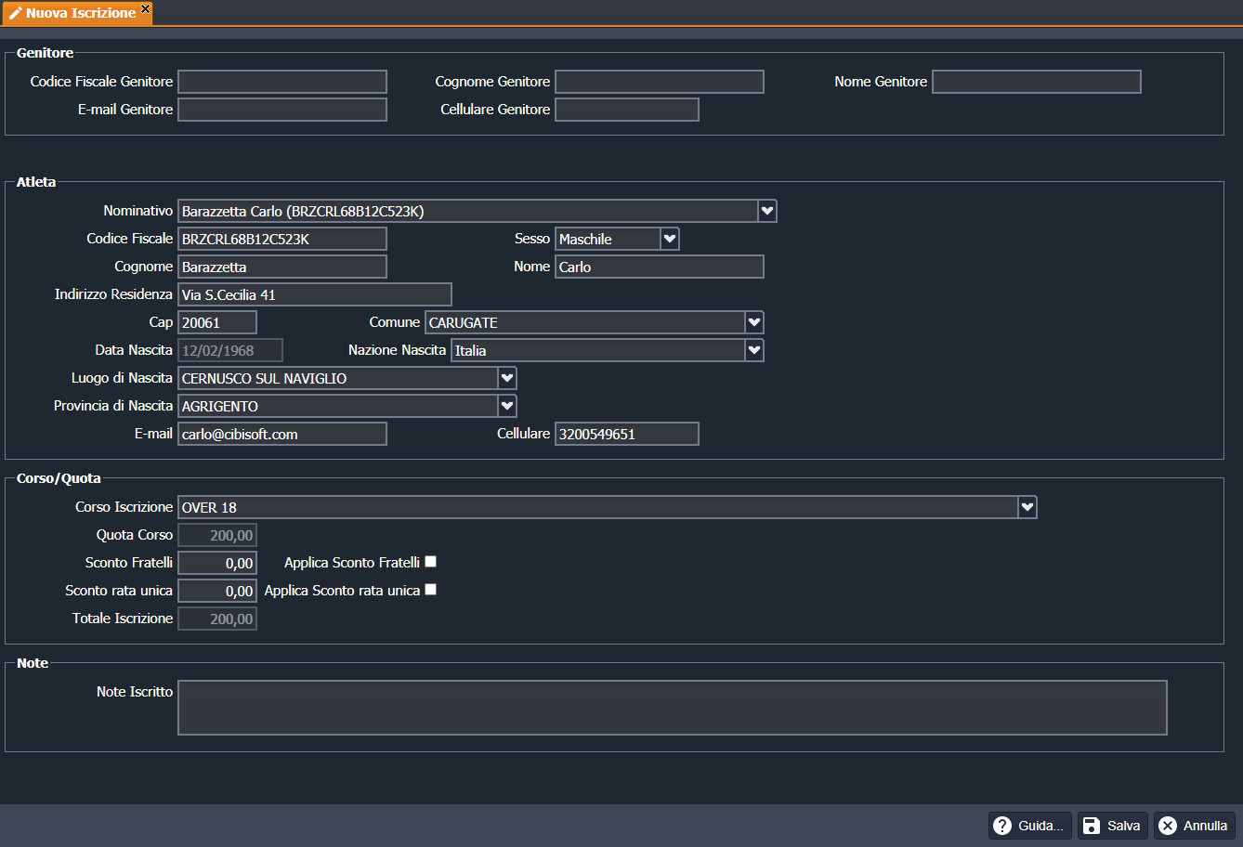1243x847 pixels.
Task: Close the Nuova Iscrizione tab
Action: (145, 8)
